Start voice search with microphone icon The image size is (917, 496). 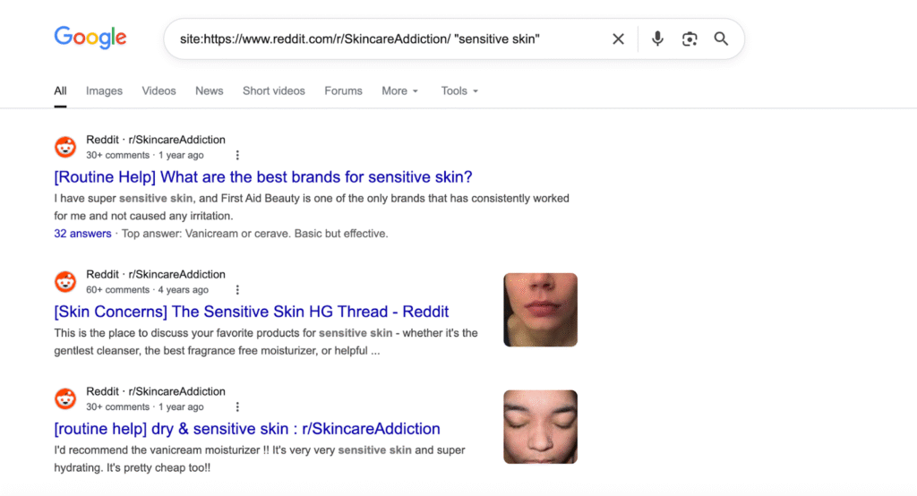[x=657, y=39]
